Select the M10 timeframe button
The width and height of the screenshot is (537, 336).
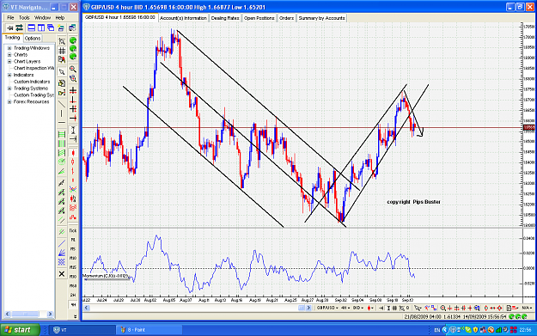(73, 259)
